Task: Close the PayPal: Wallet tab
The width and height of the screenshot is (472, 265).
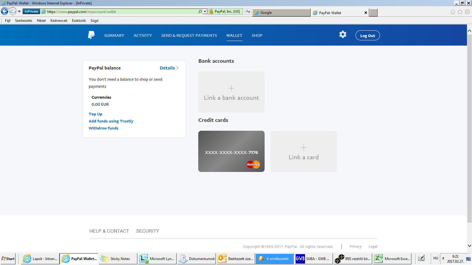Action: click(366, 13)
